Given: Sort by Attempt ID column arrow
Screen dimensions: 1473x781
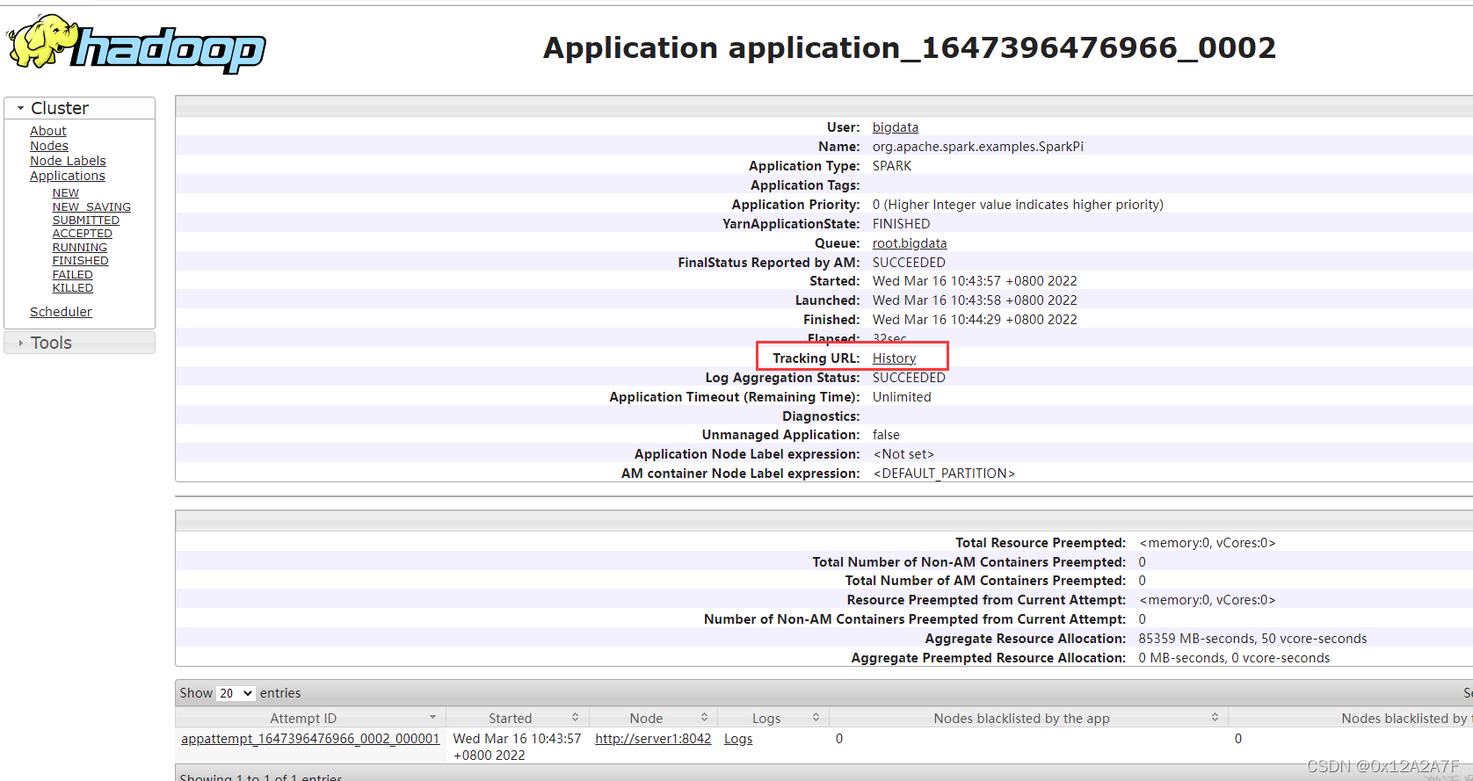Looking at the screenshot, I should pos(432,718).
